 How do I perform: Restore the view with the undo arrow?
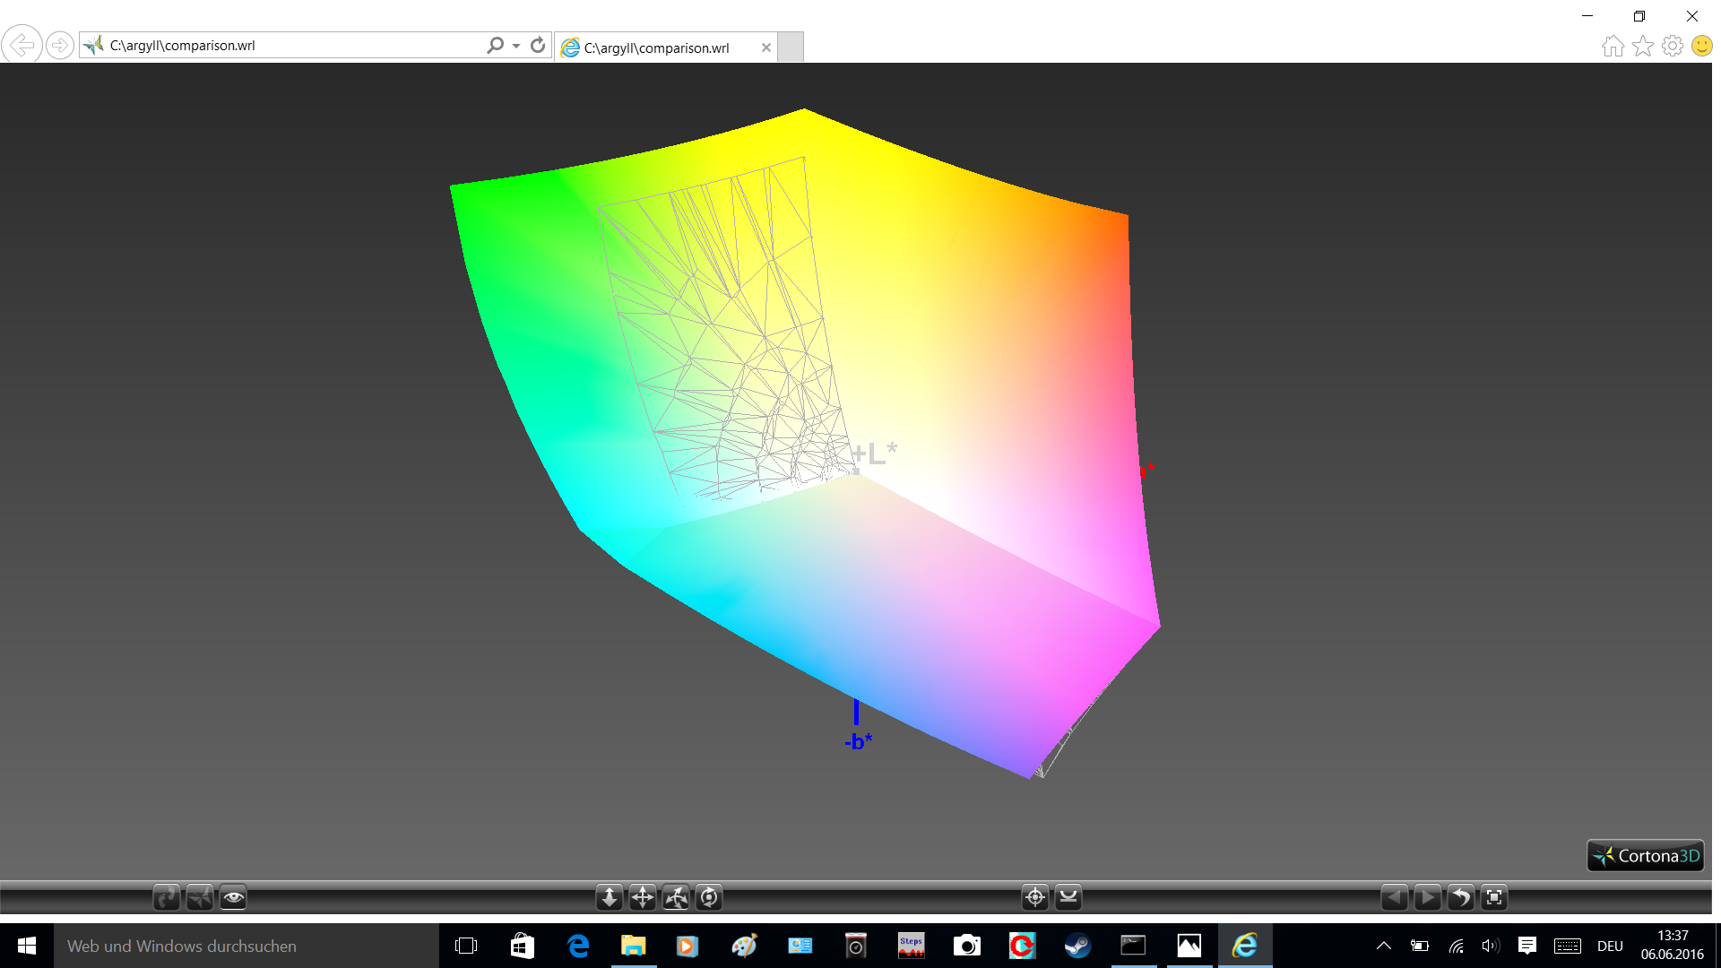pyautogui.click(x=1461, y=897)
